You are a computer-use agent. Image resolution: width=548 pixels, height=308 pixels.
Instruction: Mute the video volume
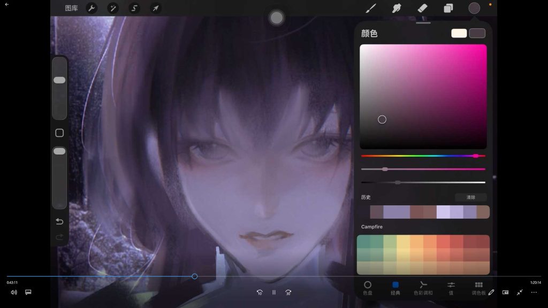point(13,292)
